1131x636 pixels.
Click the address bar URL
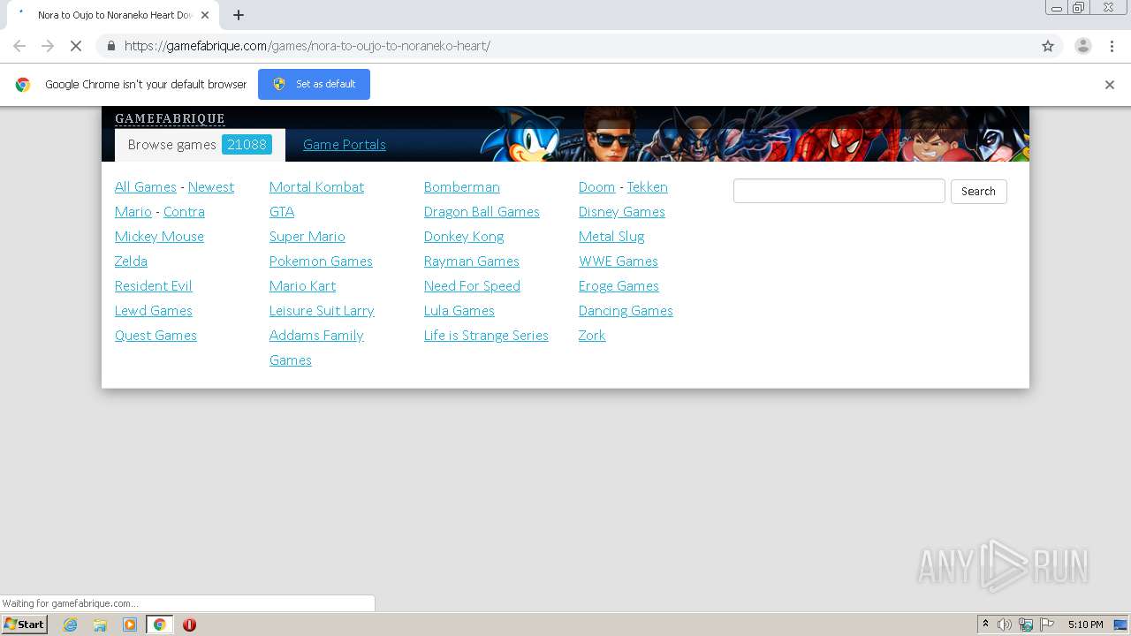(x=307, y=46)
